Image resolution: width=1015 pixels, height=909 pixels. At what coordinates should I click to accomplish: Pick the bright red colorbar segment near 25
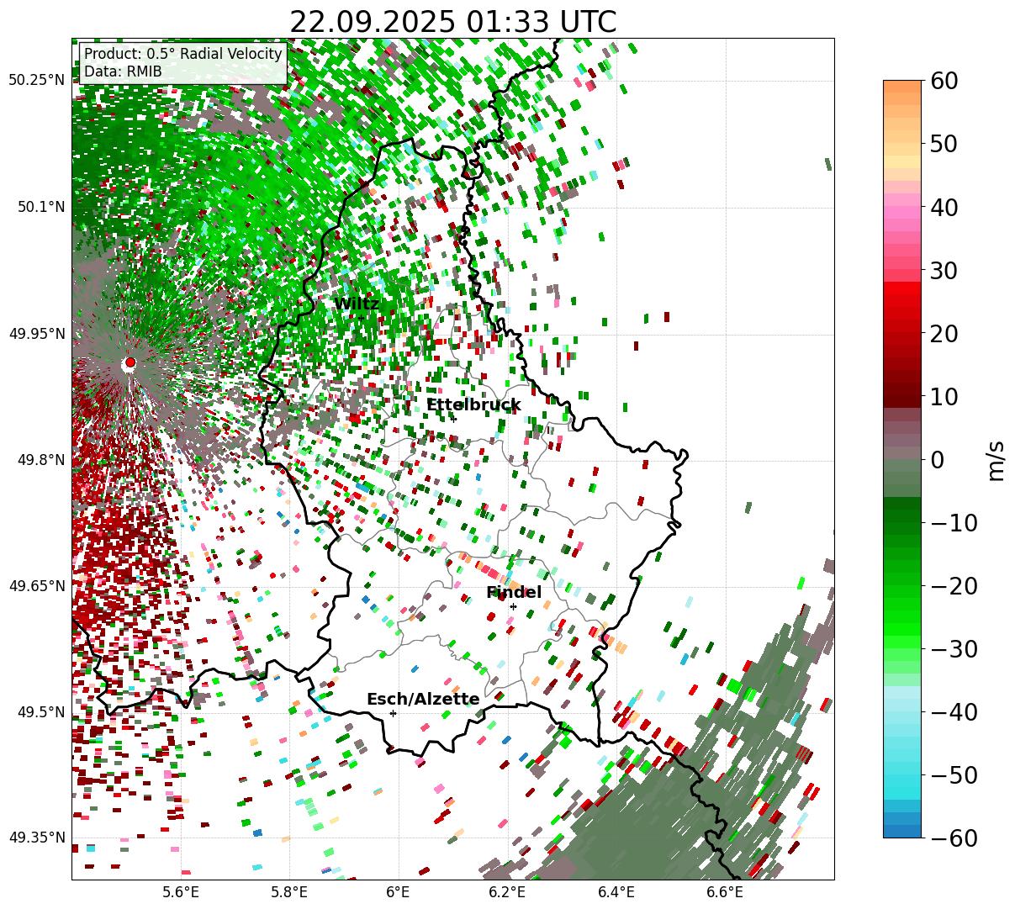902,301
